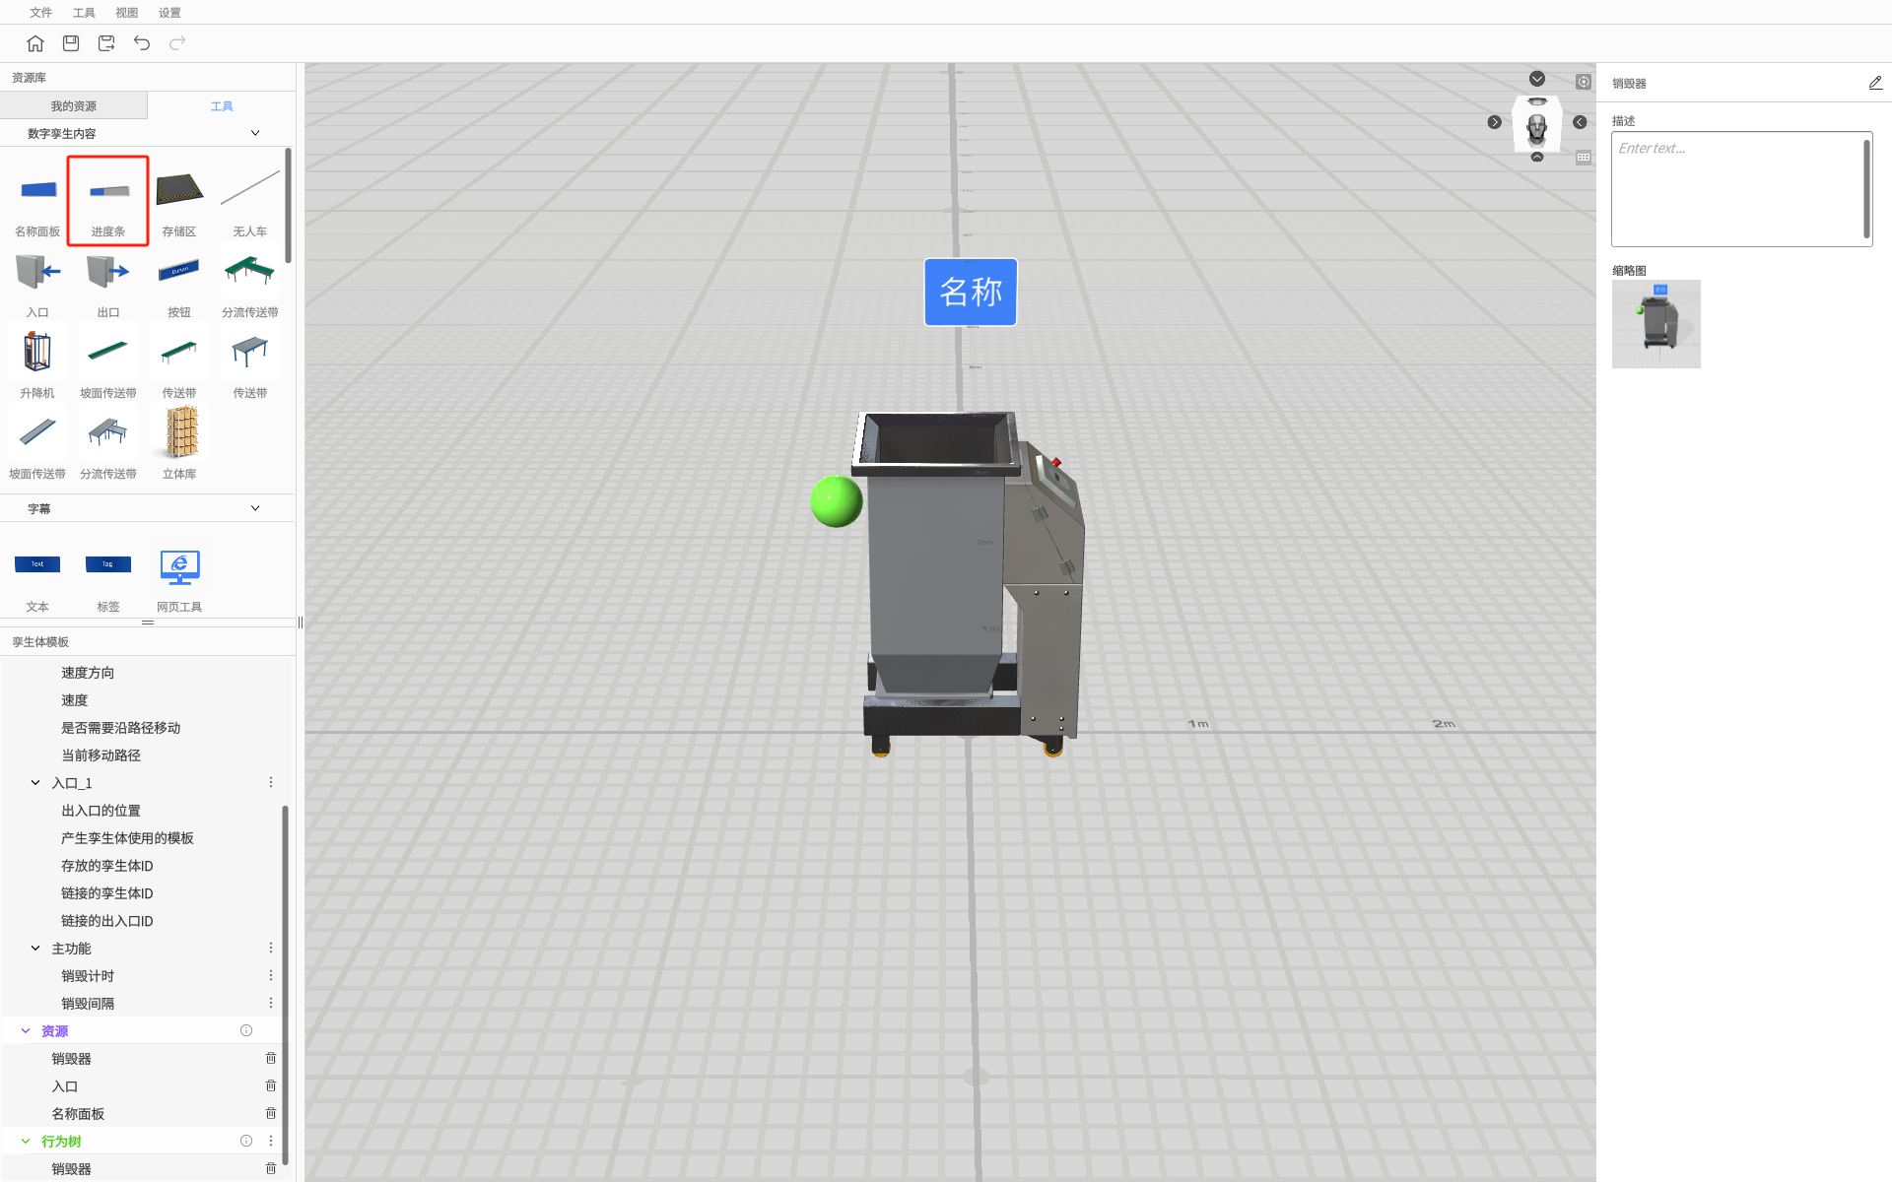Click the 销毁计时 tree entry
This screenshot has height=1182, width=1892.
point(88,976)
